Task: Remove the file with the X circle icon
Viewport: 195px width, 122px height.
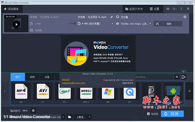Action: [x=185, y=17]
